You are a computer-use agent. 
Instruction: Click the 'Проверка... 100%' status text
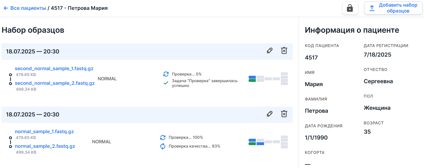pos(186,137)
